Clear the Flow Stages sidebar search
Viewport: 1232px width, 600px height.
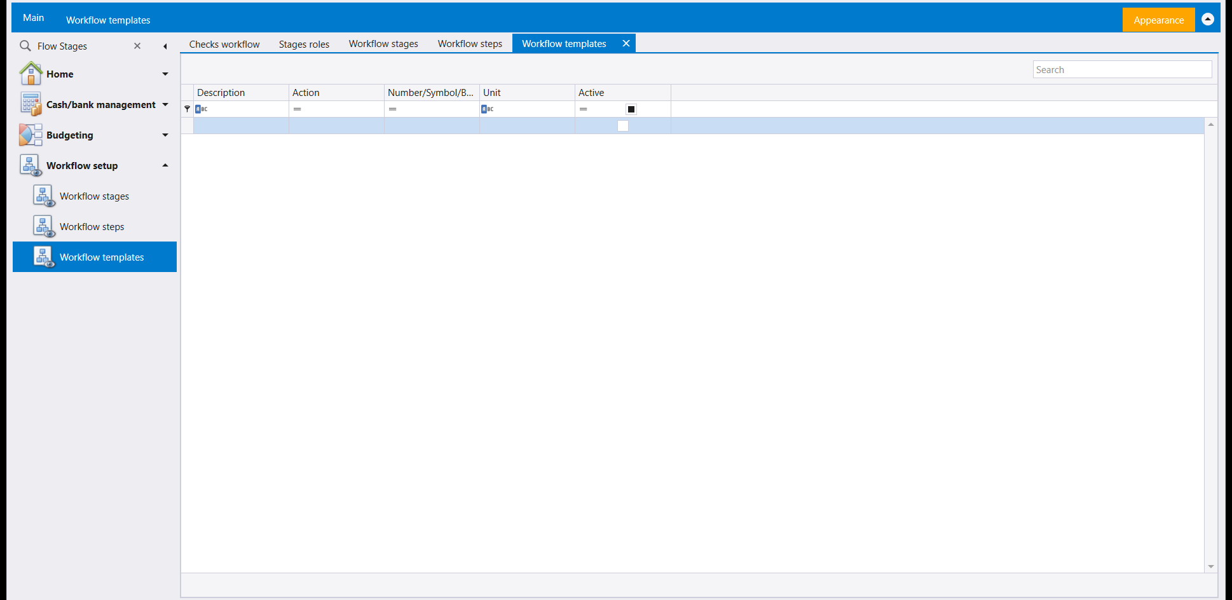pyautogui.click(x=137, y=46)
